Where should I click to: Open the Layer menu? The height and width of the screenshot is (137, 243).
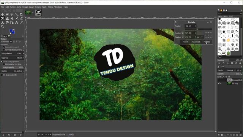[x=32, y=7]
